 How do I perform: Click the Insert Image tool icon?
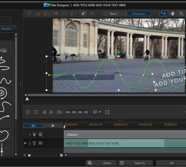(47, 14)
